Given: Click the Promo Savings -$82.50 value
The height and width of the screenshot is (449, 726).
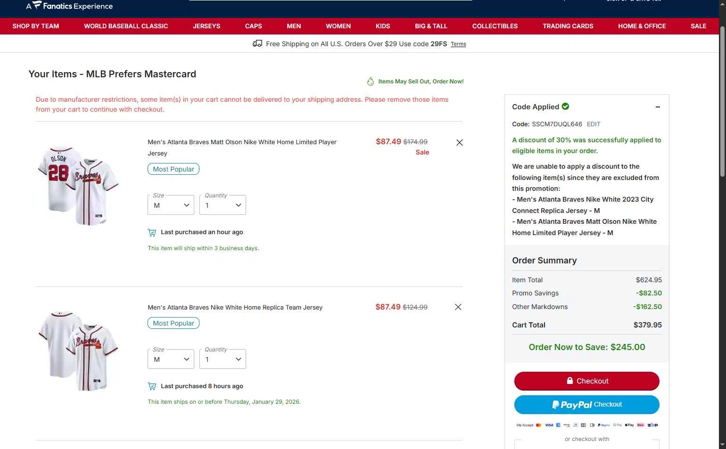Looking at the screenshot, I should (x=649, y=293).
